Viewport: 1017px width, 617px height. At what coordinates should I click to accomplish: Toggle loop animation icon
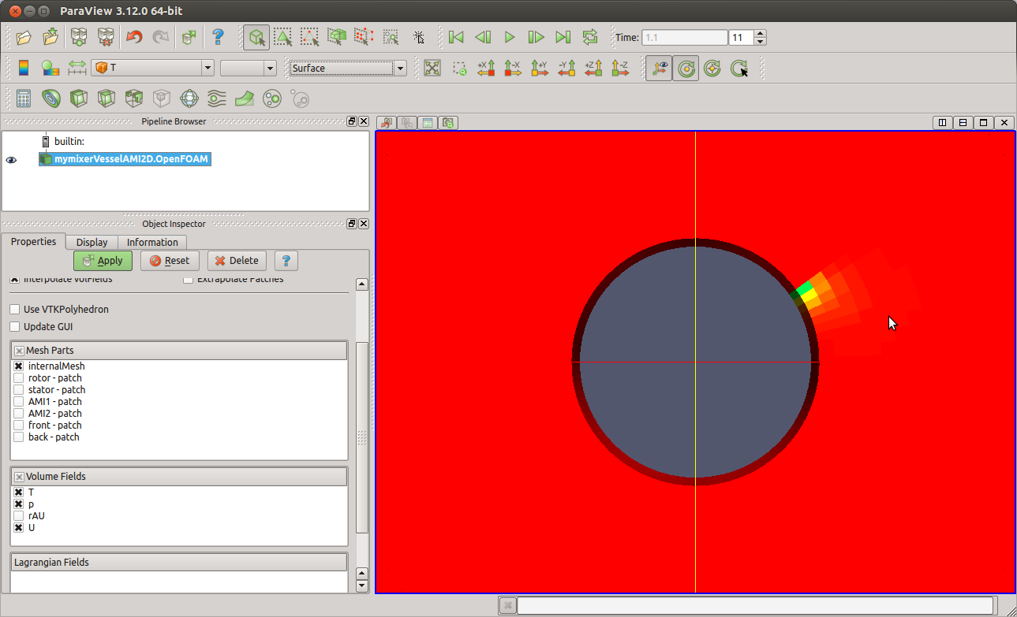click(x=590, y=37)
